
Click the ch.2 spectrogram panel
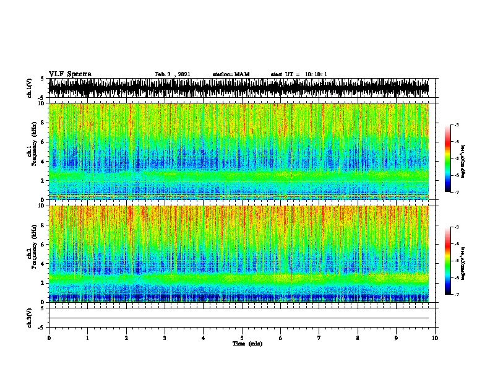tap(239, 254)
